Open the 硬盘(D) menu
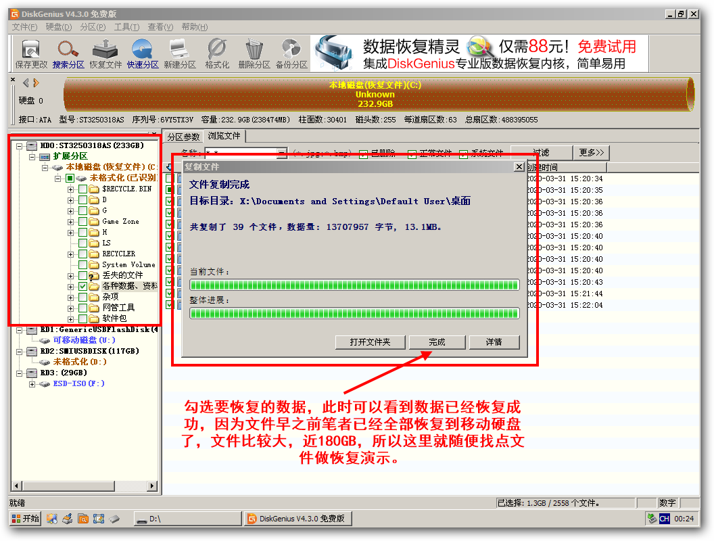This screenshot has height=541, width=714. (x=59, y=27)
